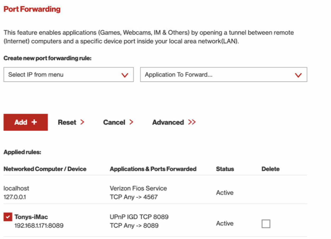The height and width of the screenshot is (239, 331).
Task: Click the Status column header
Action: [x=225, y=169]
